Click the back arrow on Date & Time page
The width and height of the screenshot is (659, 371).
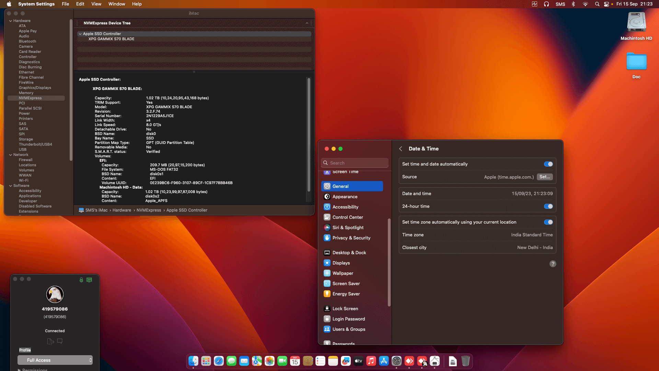click(401, 149)
